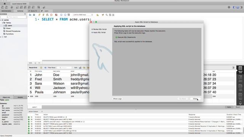244x137 pixels.
Task: Toggle continue-on-error execution icon
Action: [56, 15]
